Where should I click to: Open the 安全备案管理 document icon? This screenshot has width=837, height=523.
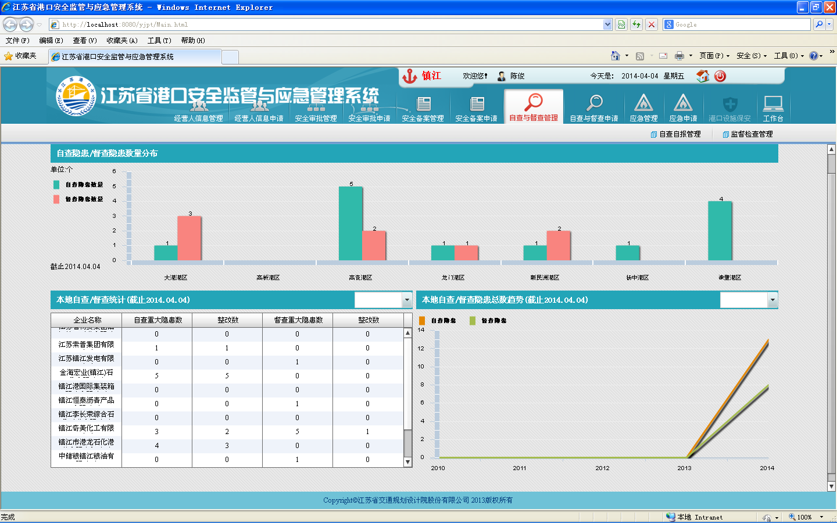423,104
